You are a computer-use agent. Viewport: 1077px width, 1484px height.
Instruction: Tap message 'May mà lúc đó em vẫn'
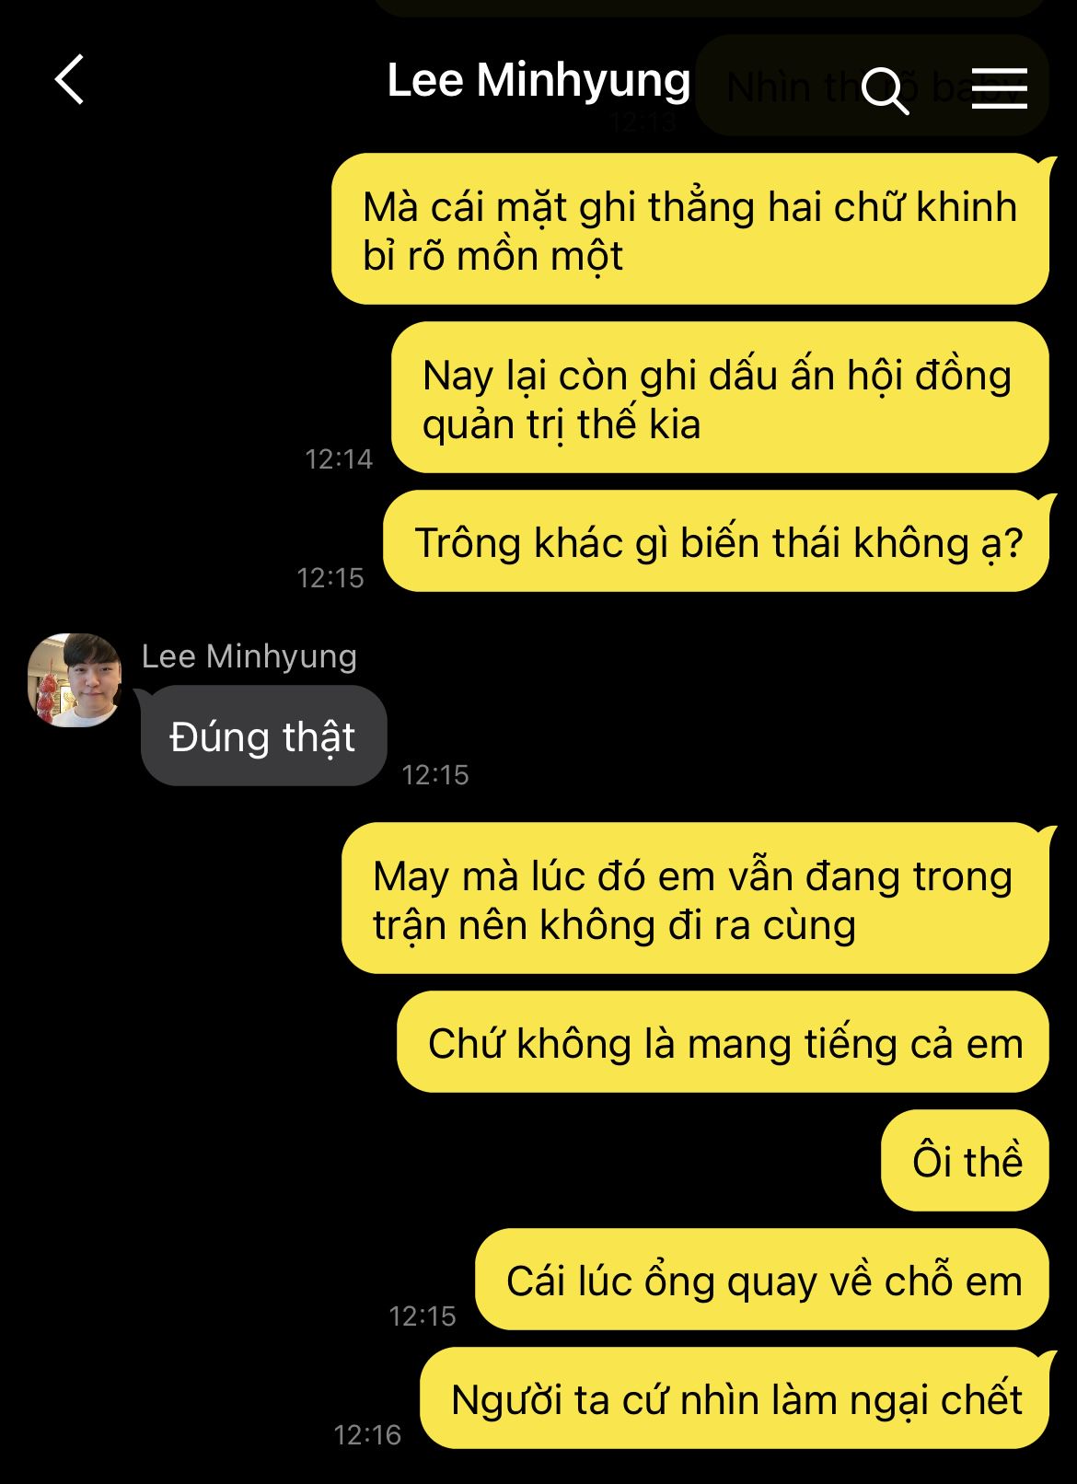(695, 899)
